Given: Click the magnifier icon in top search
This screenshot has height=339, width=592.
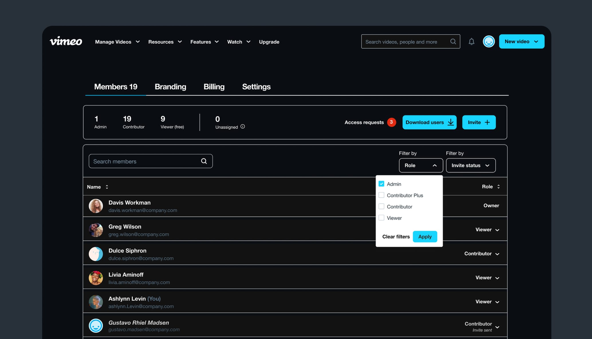Looking at the screenshot, I should 453,41.
